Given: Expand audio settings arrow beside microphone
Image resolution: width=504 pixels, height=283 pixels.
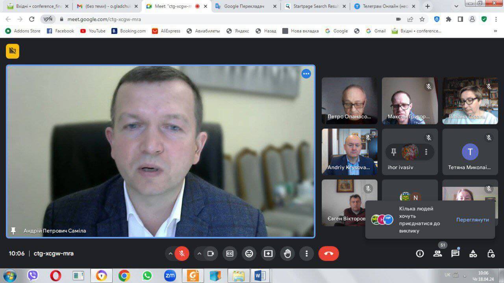Looking at the screenshot, I should coord(170,253).
